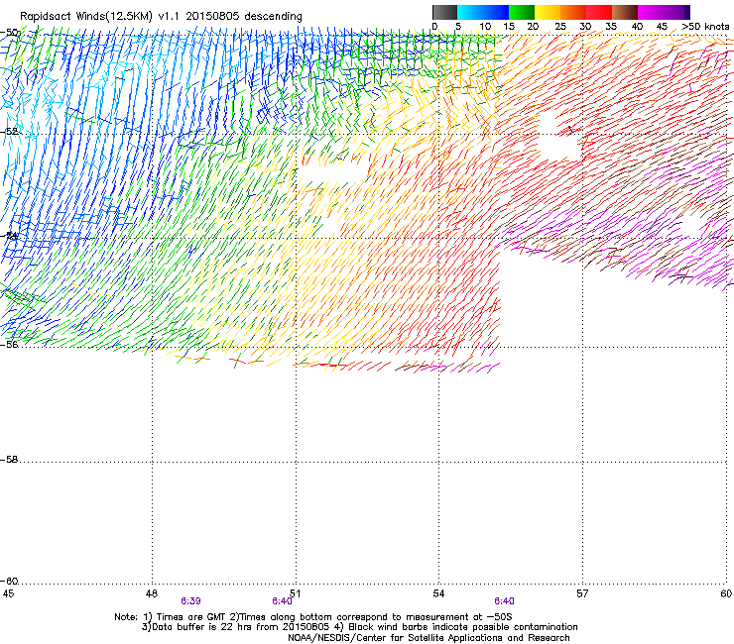Click the longitude axis label '57'
The image size is (734, 644).
[582, 593]
